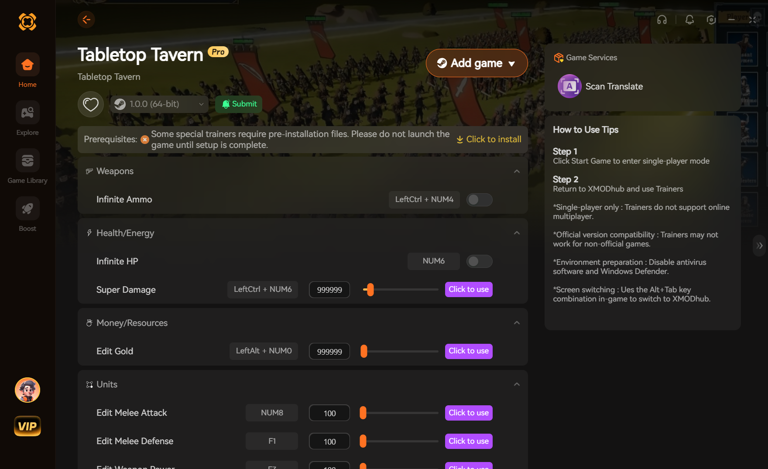Expand the right side panel chevron
The height and width of the screenshot is (469, 768).
click(x=760, y=246)
